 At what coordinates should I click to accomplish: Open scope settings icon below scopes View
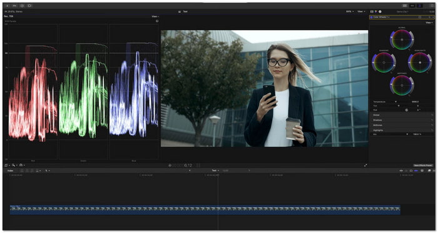click(x=157, y=21)
